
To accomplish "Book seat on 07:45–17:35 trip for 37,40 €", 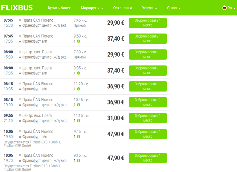I will pyautogui.click(x=148, y=39).
